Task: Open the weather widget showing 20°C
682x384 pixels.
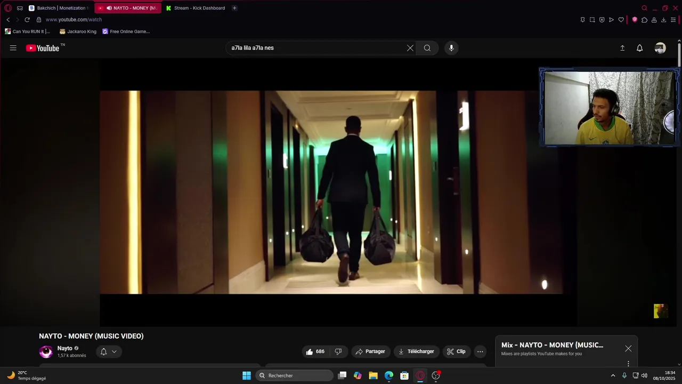Action: click(27, 375)
